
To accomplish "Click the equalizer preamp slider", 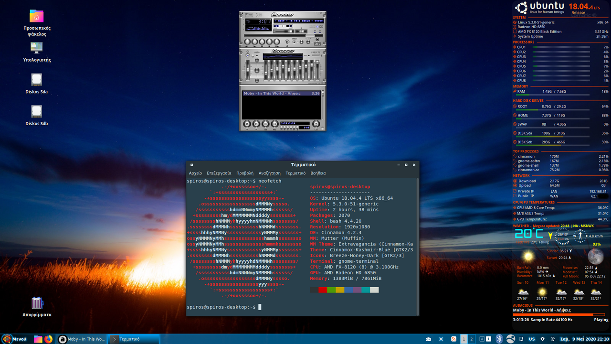I will point(248,70).
